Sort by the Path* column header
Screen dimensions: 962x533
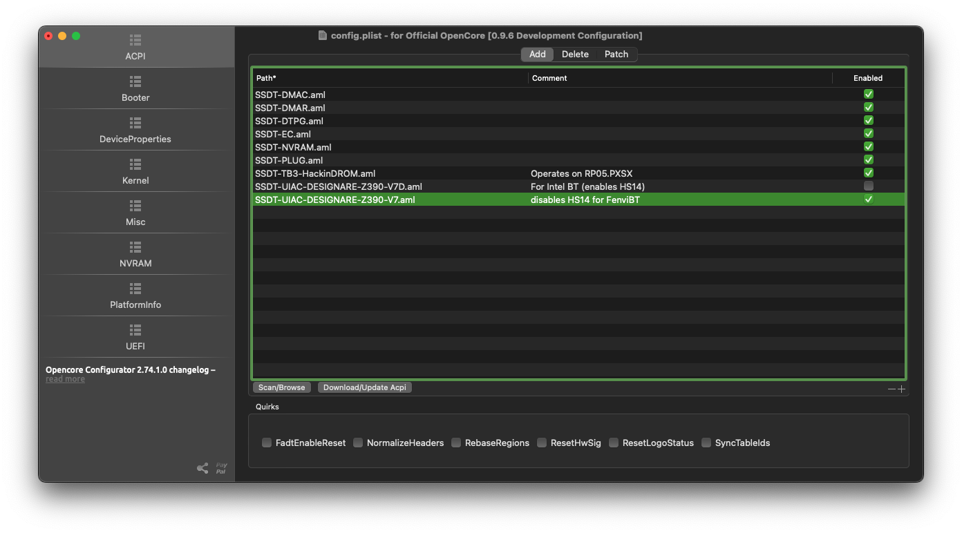pyautogui.click(x=390, y=78)
